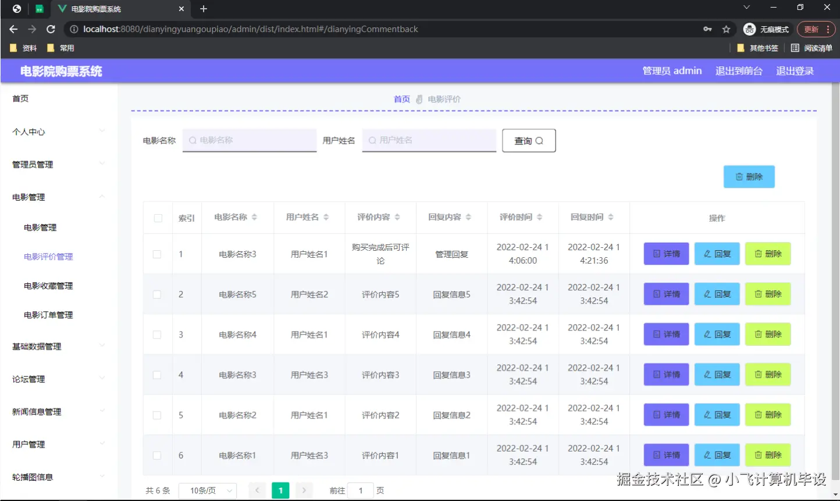Click the 管理员 admin label in header
Image resolution: width=840 pixels, height=501 pixels.
(672, 71)
